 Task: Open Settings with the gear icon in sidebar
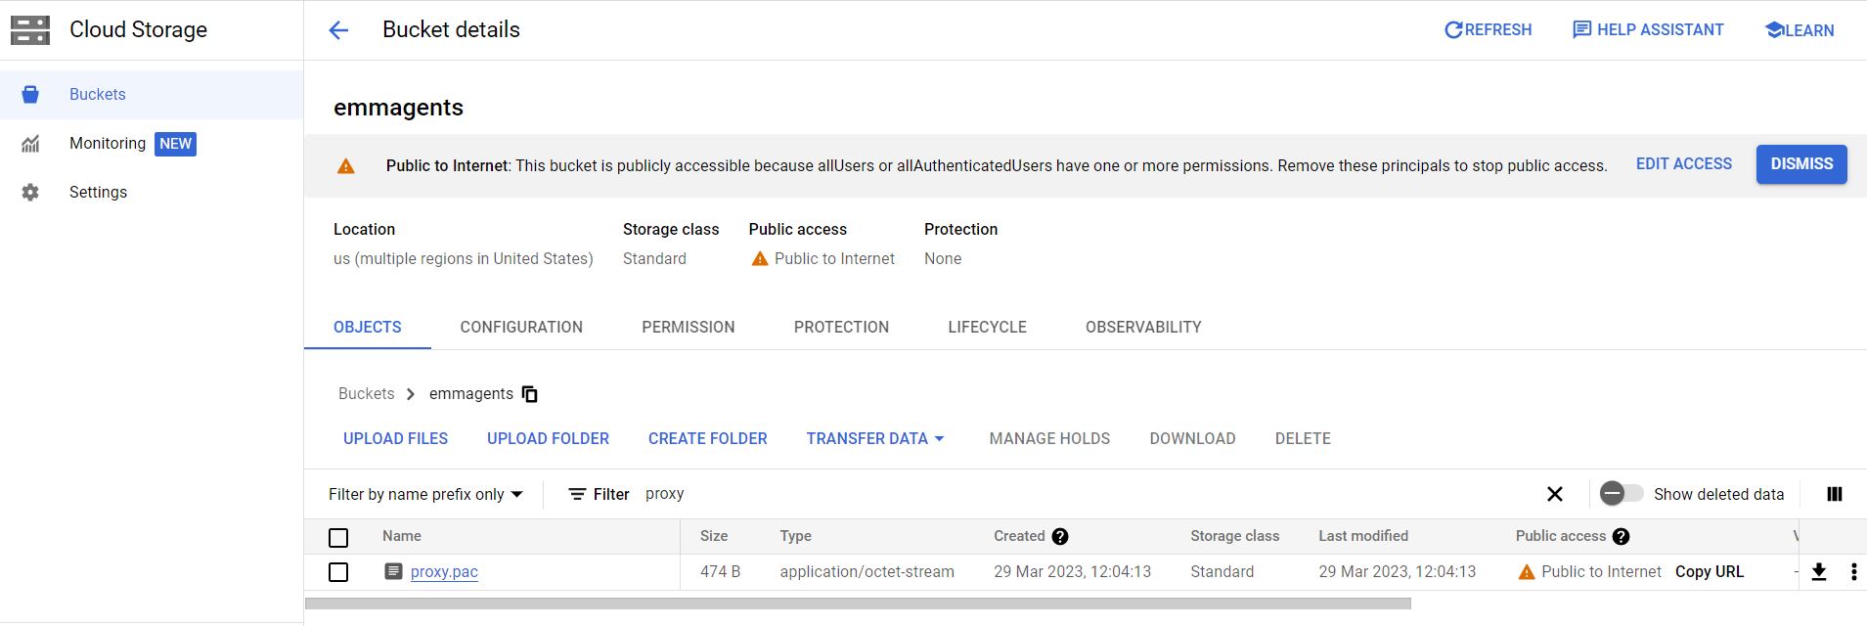[x=30, y=193]
